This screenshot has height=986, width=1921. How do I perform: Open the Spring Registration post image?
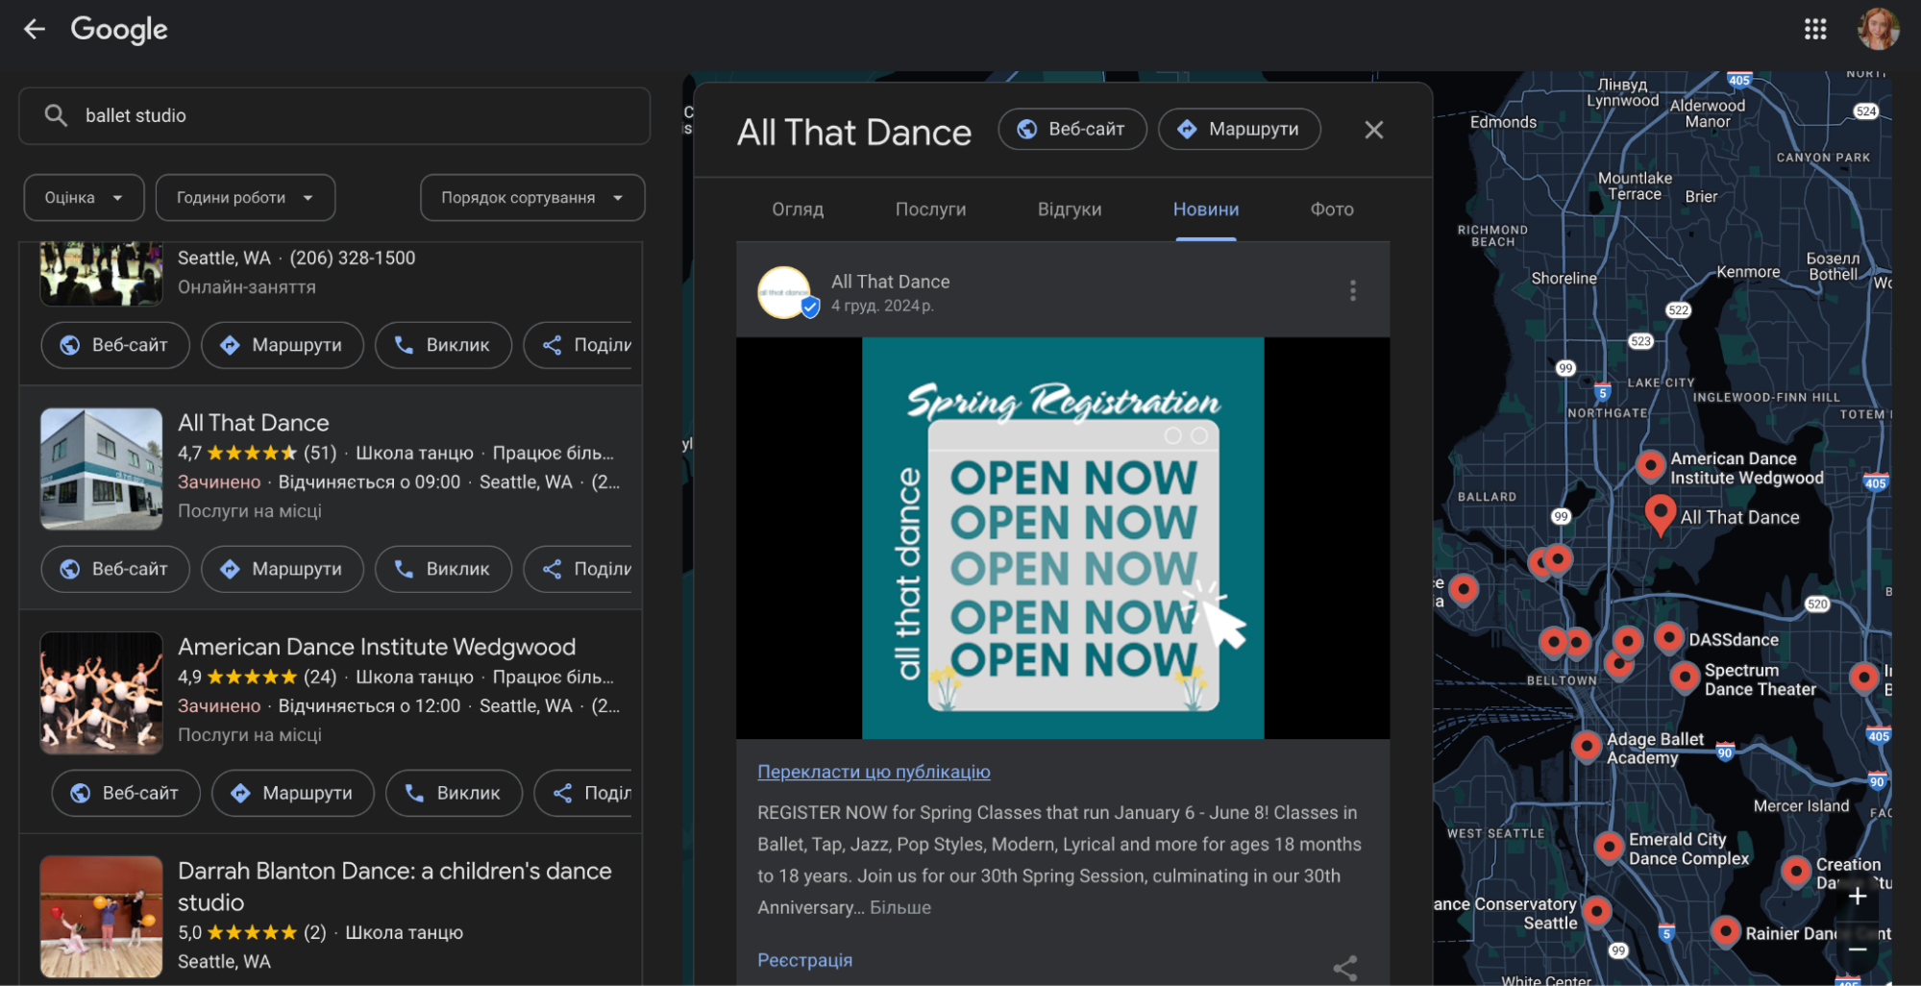[1063, 538]
